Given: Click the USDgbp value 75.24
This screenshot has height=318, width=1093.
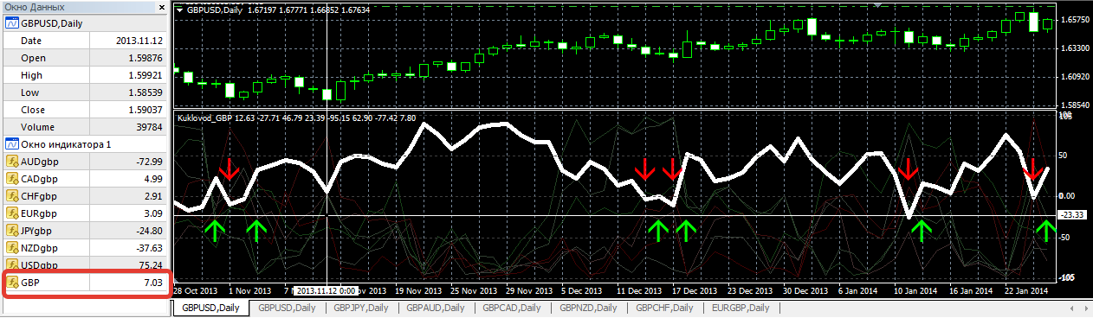Looking at the screenshot, I should [x=152, y=265].
